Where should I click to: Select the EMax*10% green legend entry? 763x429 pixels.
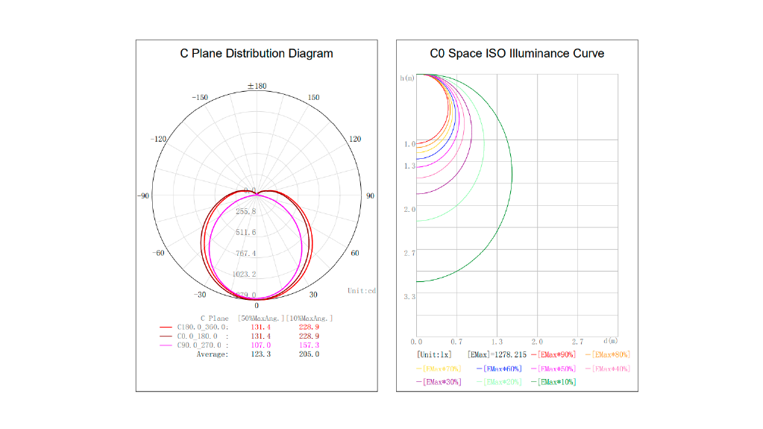click(x=554, y=382)
